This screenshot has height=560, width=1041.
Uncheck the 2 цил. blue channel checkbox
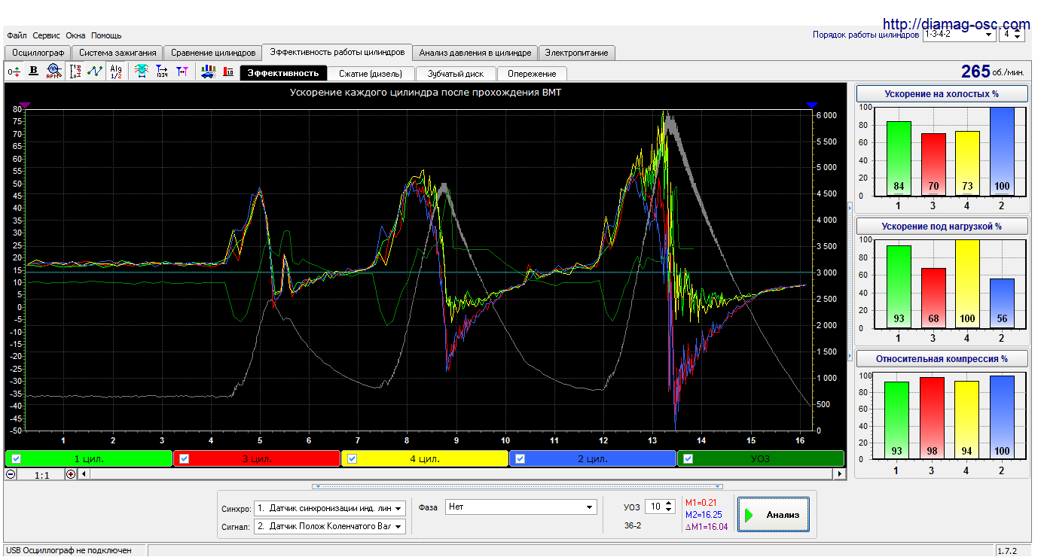click(520, 458)
